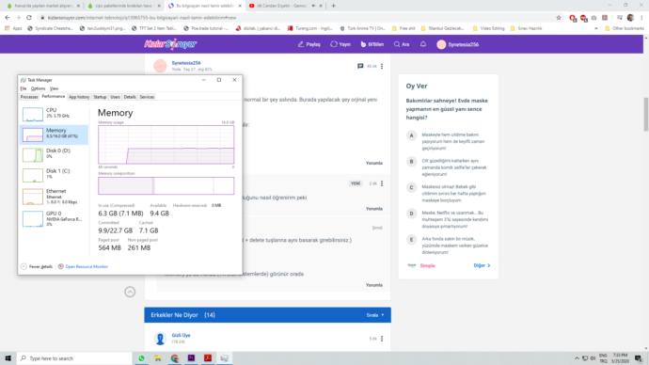649x365 pixels.
Task: Select poll option C
Action: (x=411, y=188)
